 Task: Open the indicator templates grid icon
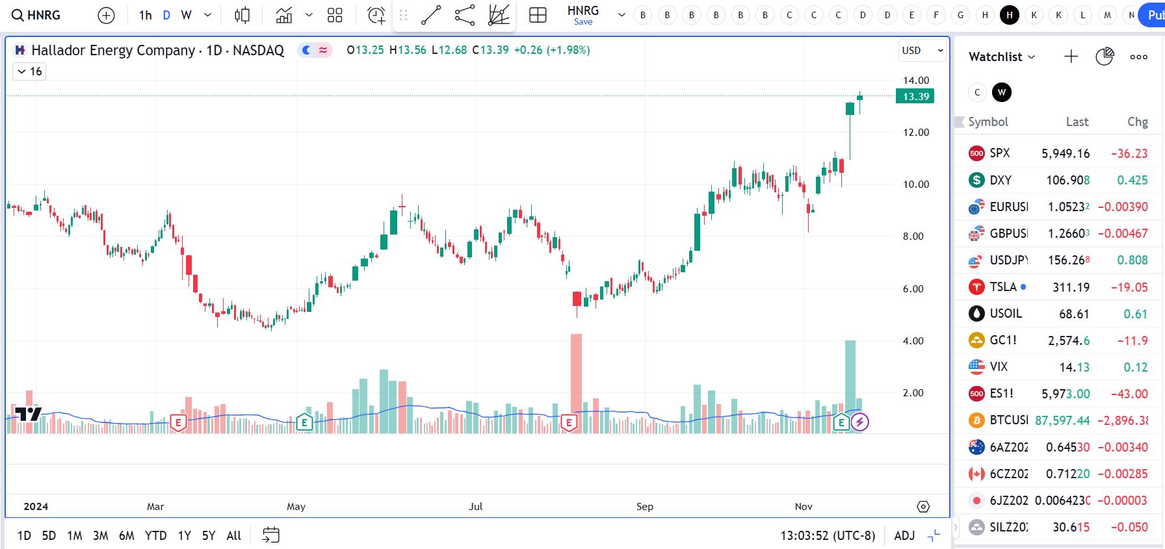(335, 15)
